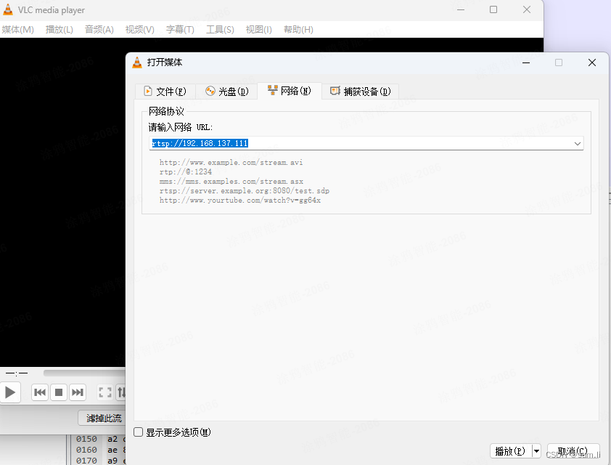Maximize the VLC media player window
The height and width of the screenshot is (465, 611).
[x=493, y=9]
